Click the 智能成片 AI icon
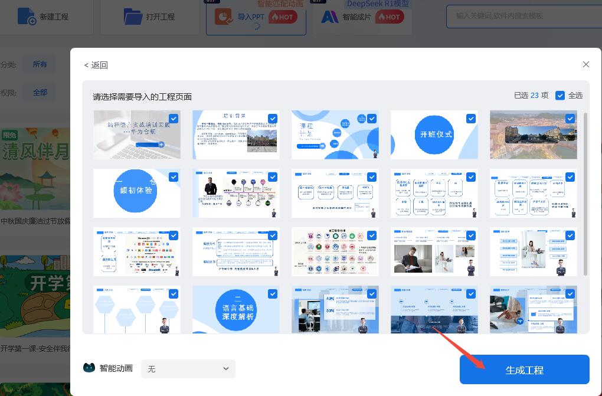 click(x=329, y=17)
